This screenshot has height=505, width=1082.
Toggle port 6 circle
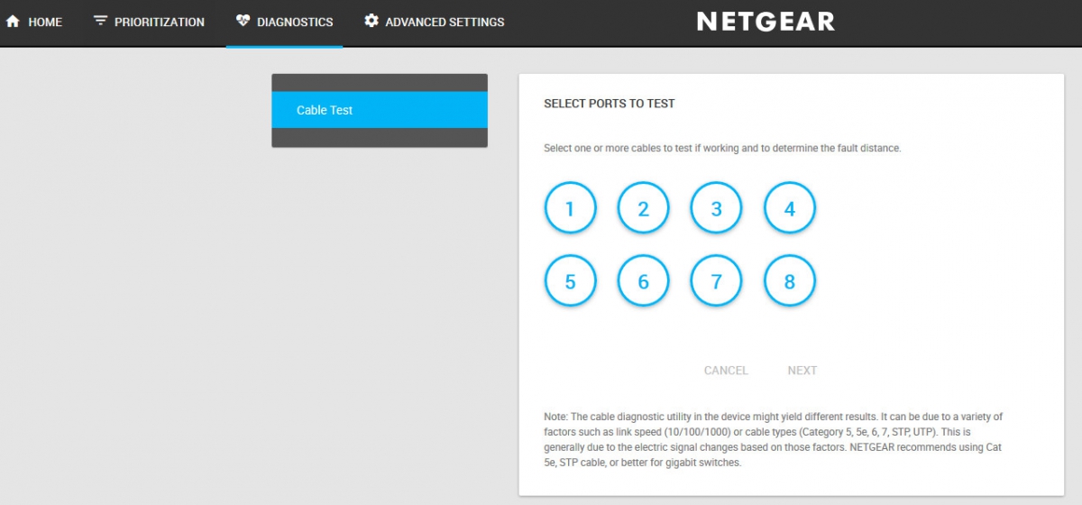coord(643,281)
